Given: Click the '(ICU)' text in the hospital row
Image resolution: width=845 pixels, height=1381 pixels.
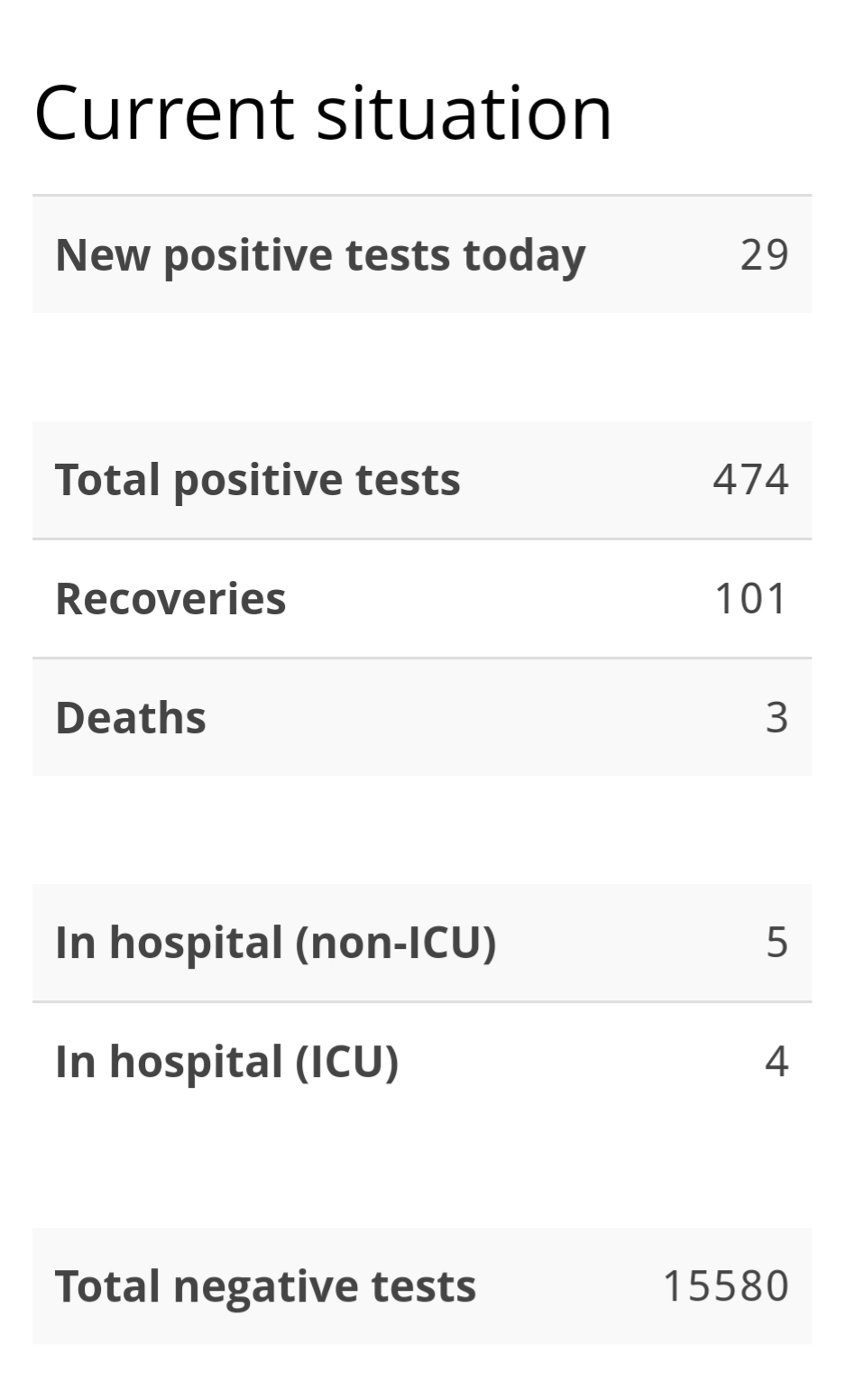Looking at the screenshot, I should (x=347, y=1063).
